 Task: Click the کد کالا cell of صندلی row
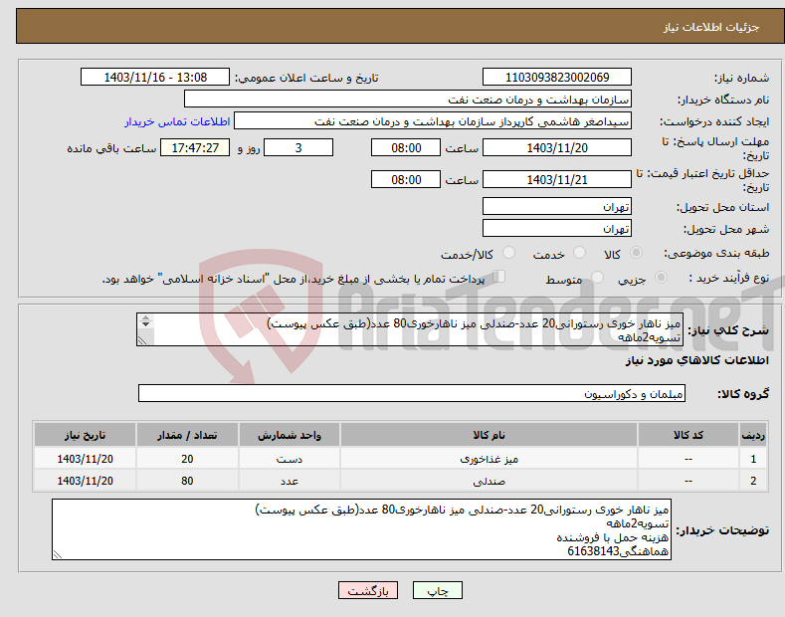coord(688,481)
